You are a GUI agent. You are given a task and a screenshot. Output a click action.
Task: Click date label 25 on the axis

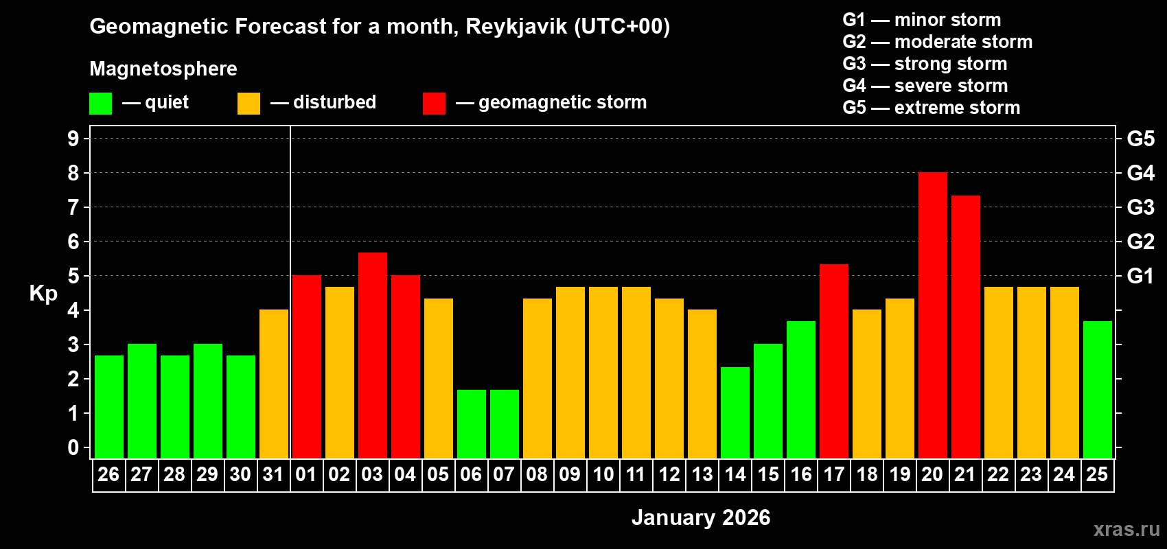tap(1097, 475)
